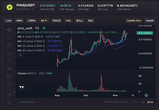
Task: Toggle percent scale option
Action: click(x=136, y=102)
